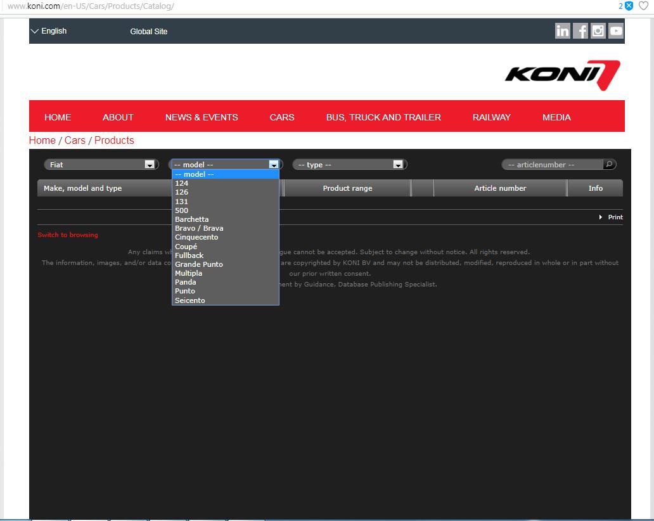The height and width of the screenshot is (521, 654).
Task: Click the Info column header
Action: click(x=595, y=188)
